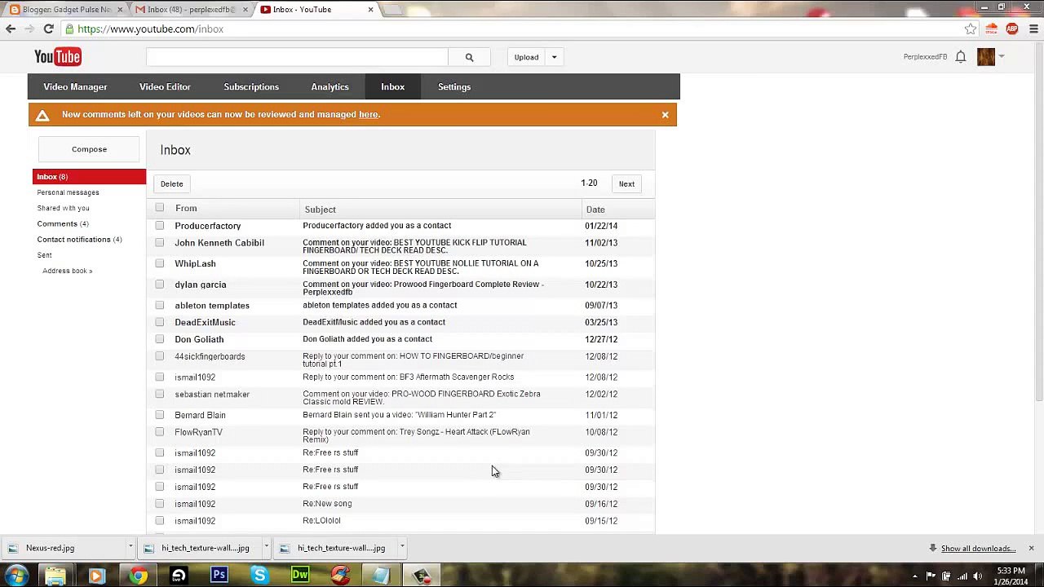This screenshot has height=587, width=1044.
Task: Open Contact notifications (4) folder
Action: point(79,240)
